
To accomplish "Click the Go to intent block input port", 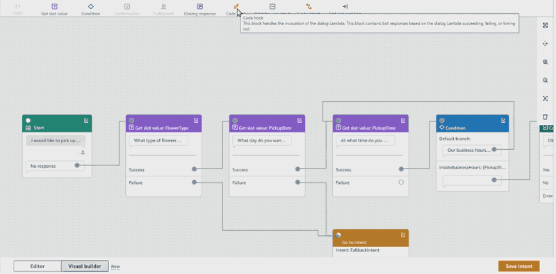I will (338, 234).
